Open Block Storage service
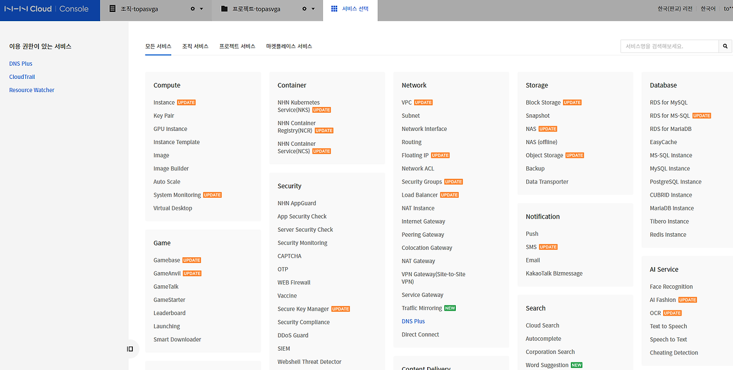Image resolution: width=733 pixels, height=370 pixels. (x=543, y=103)
